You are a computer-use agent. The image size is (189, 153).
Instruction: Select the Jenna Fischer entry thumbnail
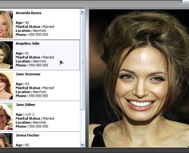(x=6, y=140)
